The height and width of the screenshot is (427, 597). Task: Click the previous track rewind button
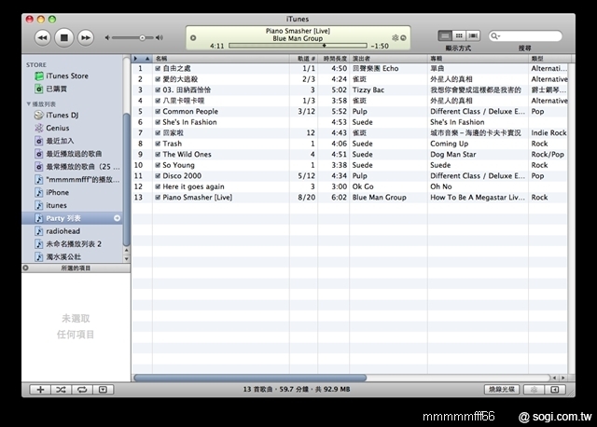[43, 37]
